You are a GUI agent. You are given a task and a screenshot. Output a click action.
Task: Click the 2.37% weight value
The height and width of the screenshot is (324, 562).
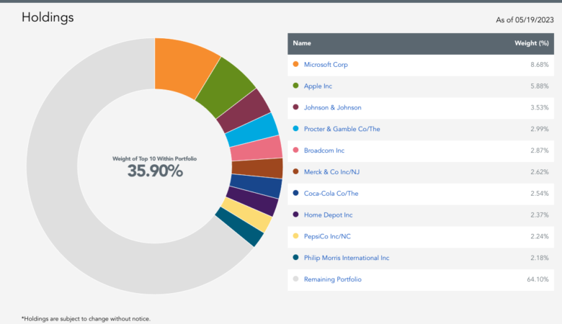pos(540,215)
